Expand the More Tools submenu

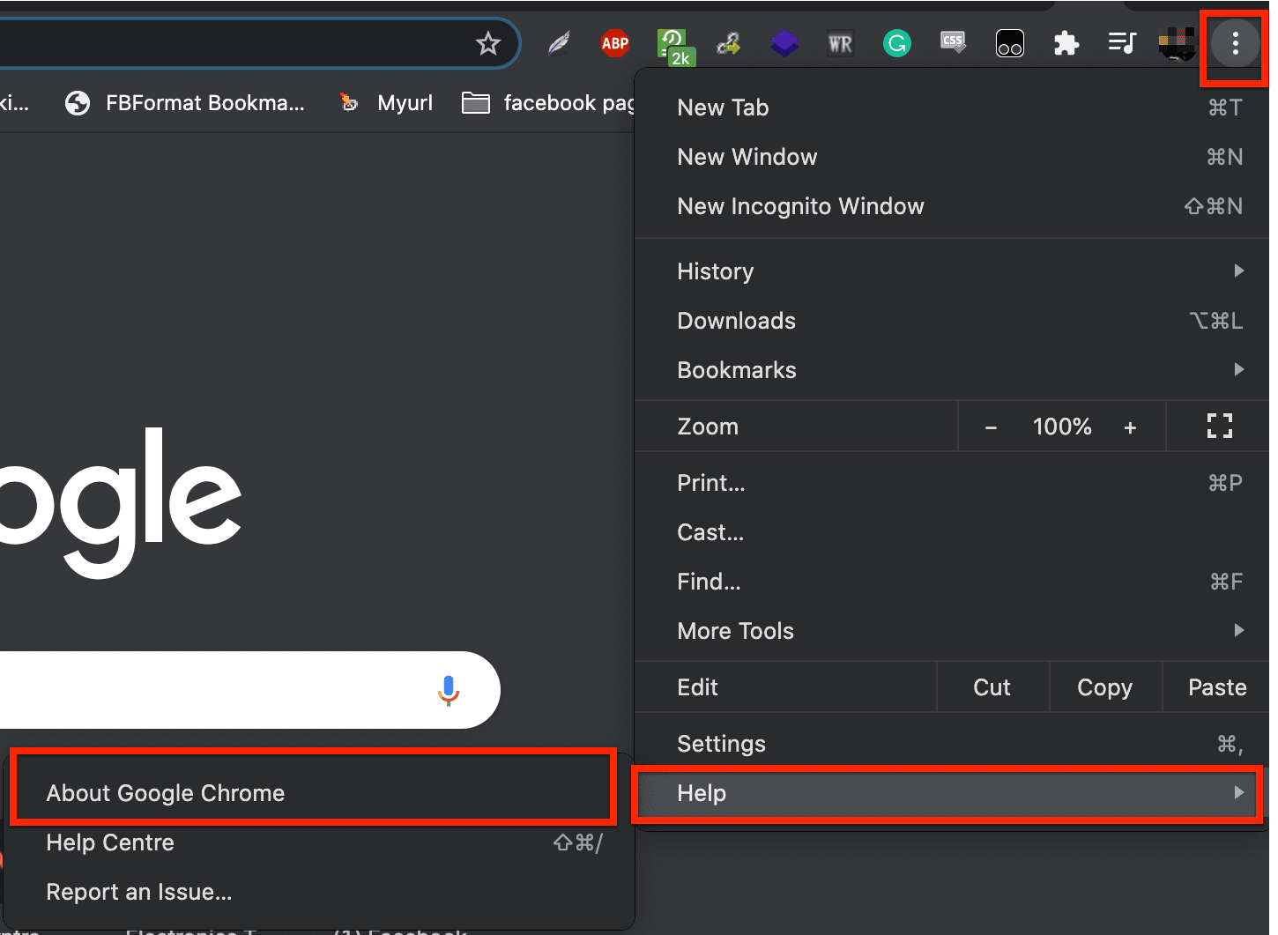(x=950, y=631)
